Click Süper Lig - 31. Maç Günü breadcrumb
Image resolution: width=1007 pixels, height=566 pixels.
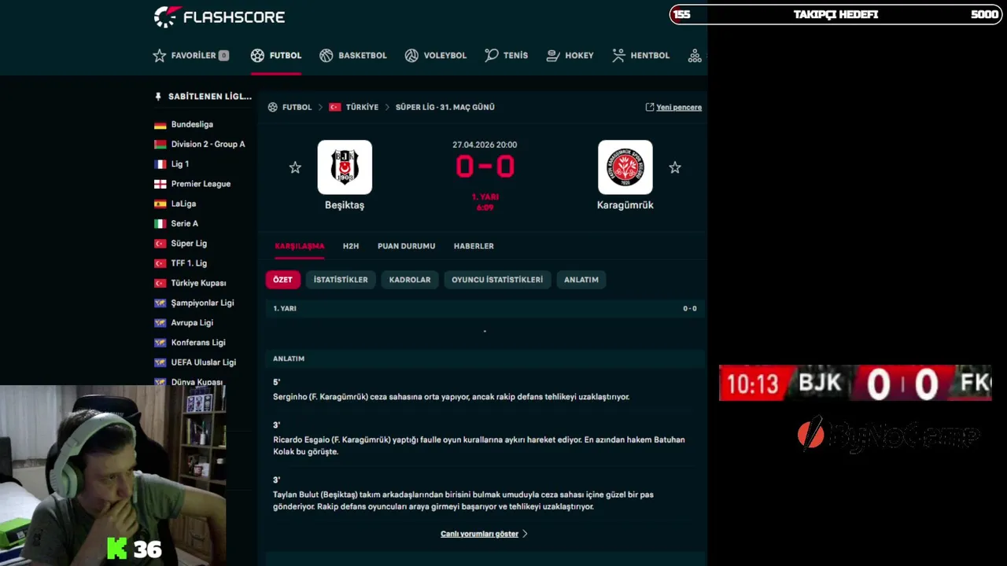(445, 107)
